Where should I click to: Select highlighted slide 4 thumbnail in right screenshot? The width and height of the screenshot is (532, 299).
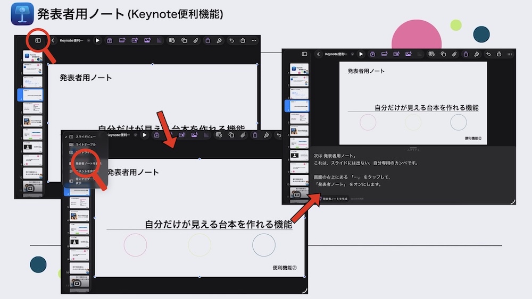point(297,106)
